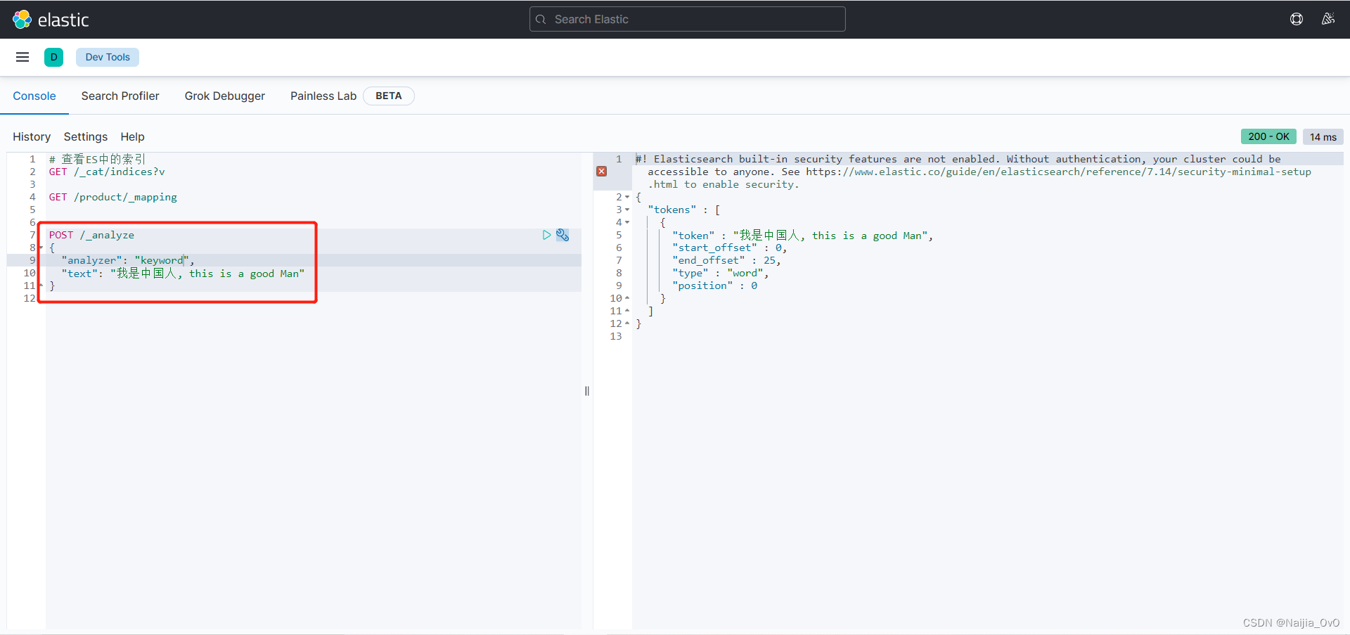Viewport: 1350px width, 635px height.
Task: Open the wrench request options icon
Action: tap(562, 235)
